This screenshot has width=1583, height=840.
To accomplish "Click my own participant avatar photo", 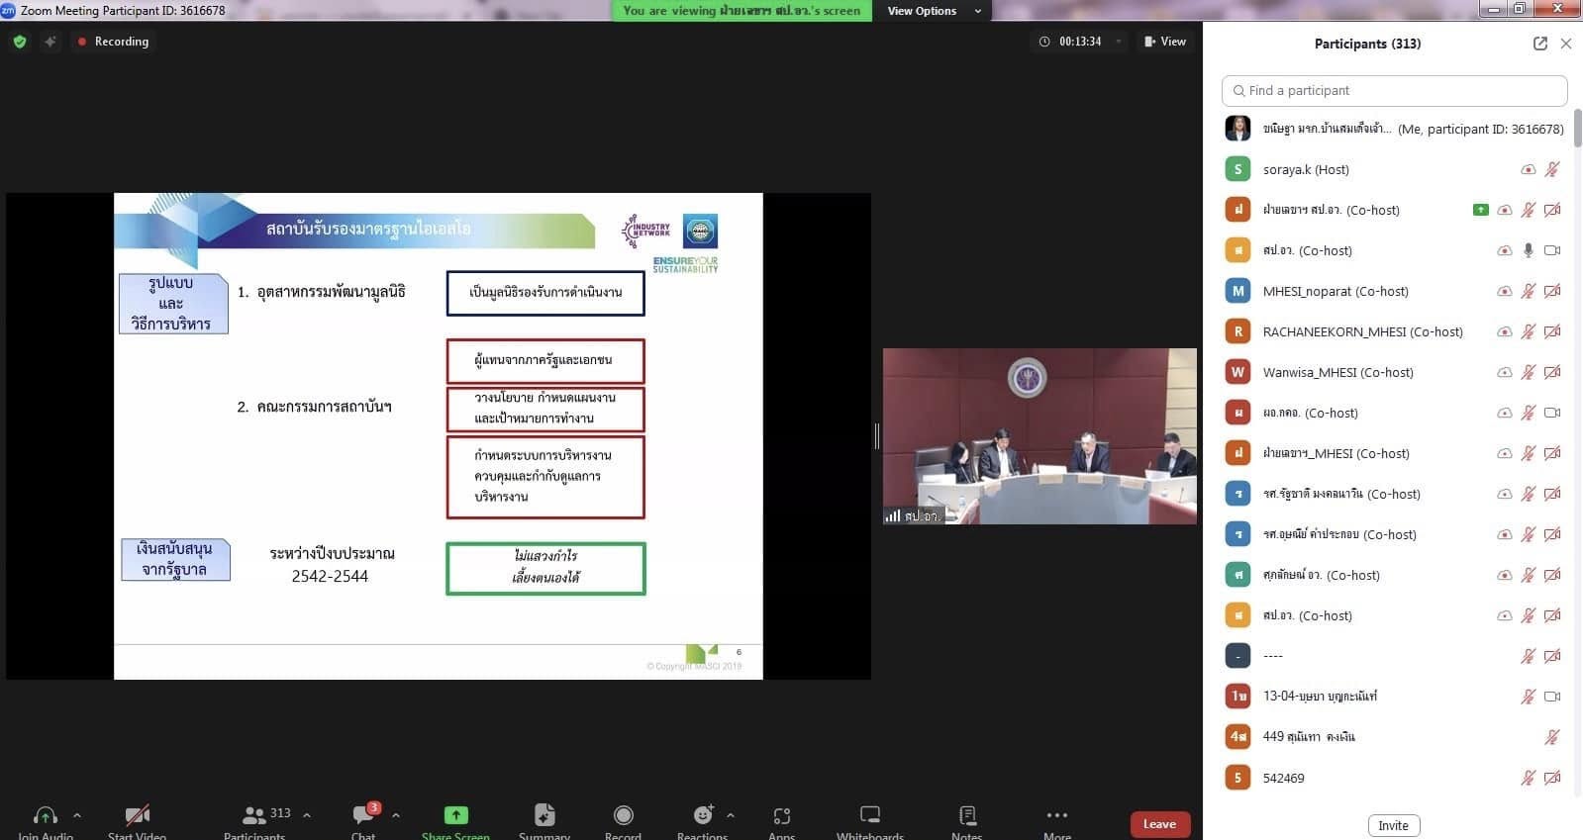I will pos(1237,129).
